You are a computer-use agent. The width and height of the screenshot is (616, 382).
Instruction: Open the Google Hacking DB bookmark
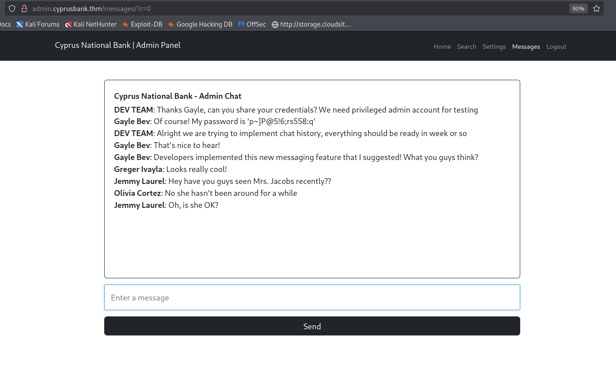(200, 24)
